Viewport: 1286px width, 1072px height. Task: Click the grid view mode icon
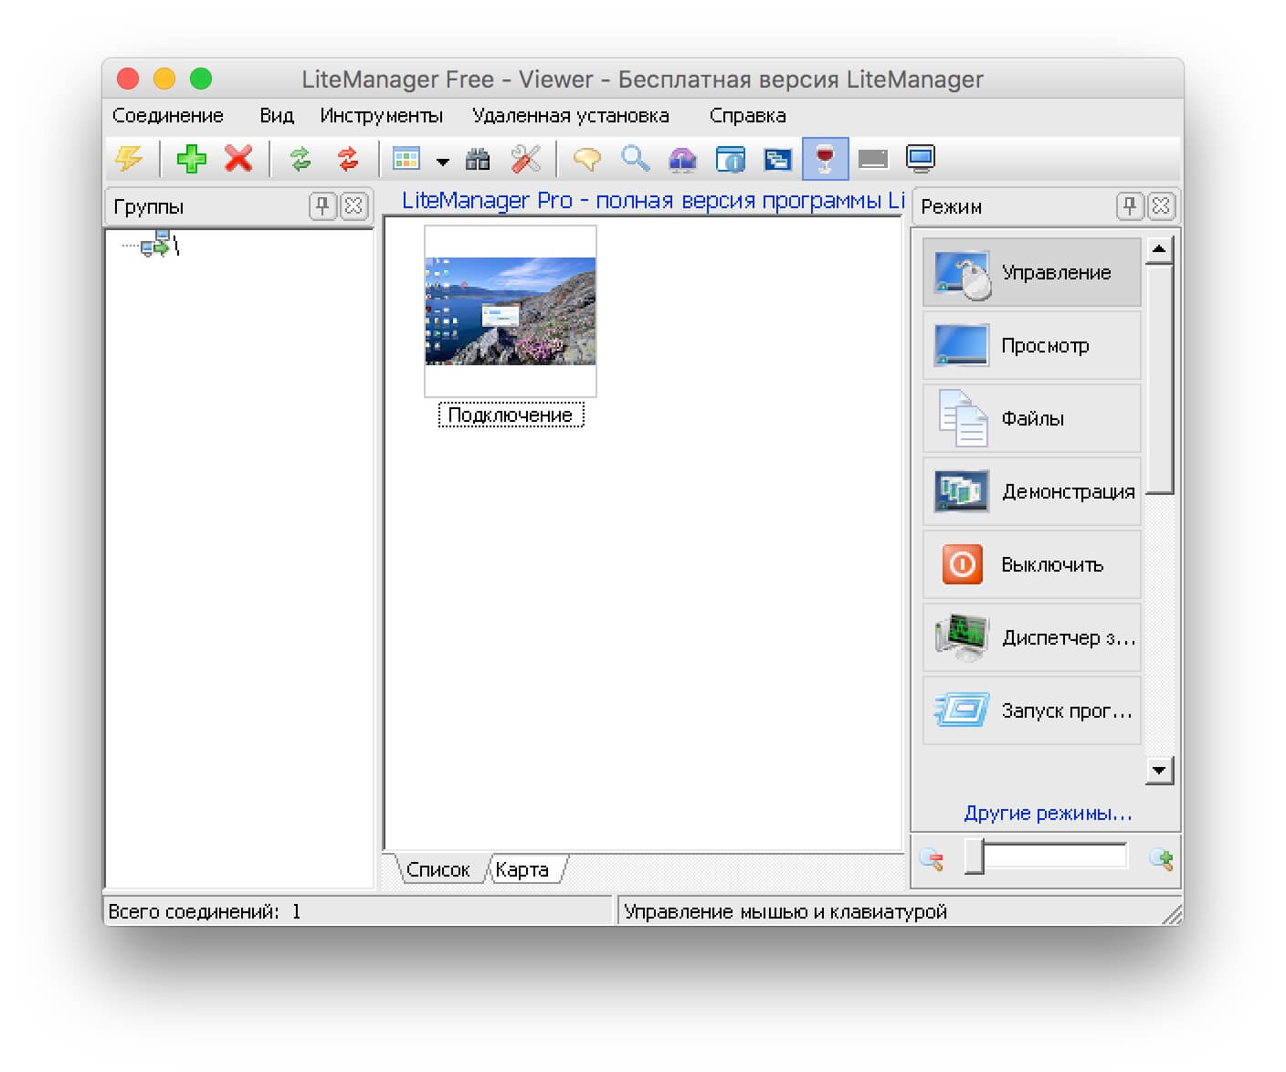(406, 159)
